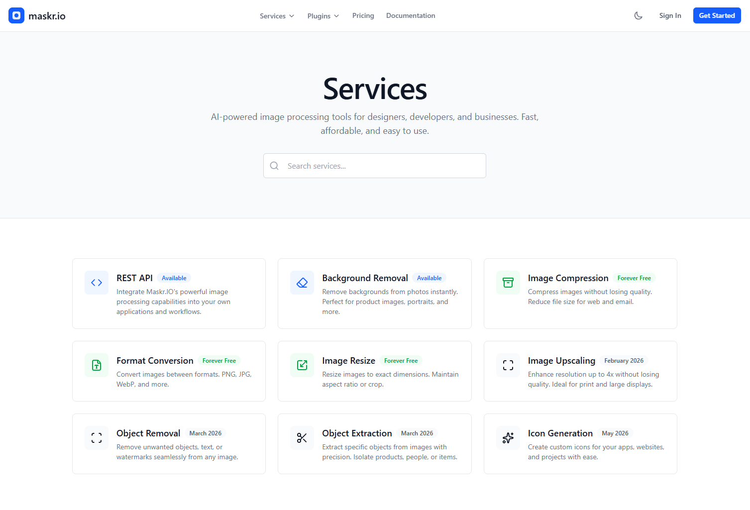
Task: Click the Available badge on Background Removal
Action: (429, 278)
